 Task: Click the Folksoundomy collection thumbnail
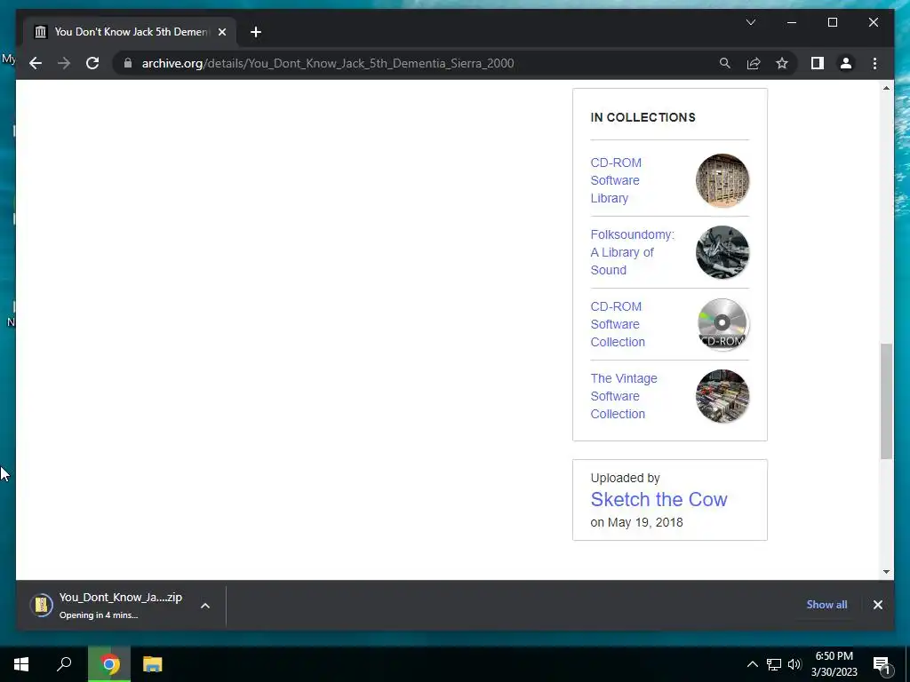722,252
